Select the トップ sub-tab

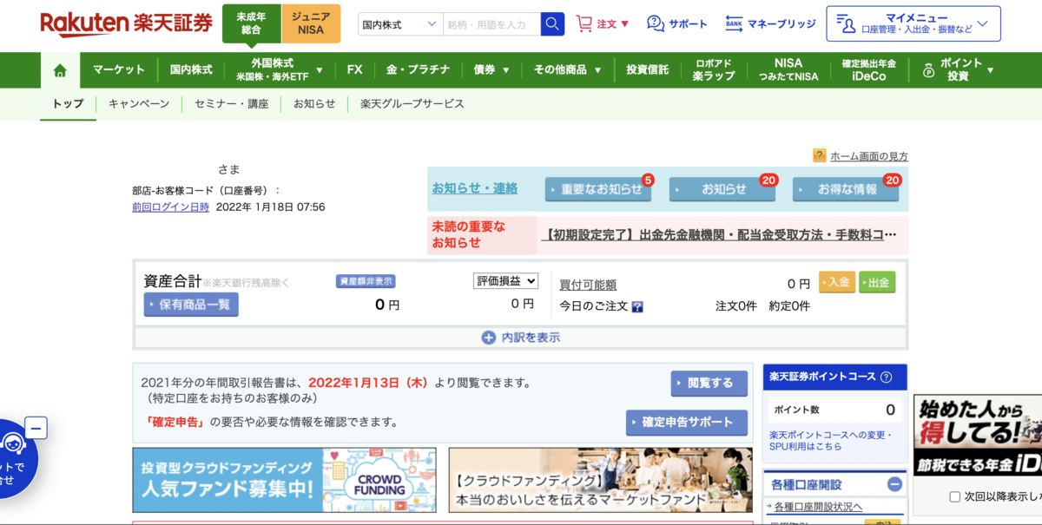(68, 104)
